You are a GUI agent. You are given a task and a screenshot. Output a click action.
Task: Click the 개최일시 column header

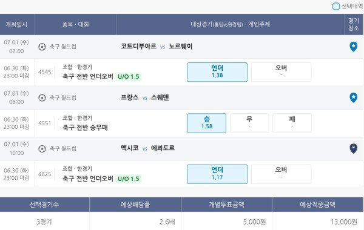point(17,24)
